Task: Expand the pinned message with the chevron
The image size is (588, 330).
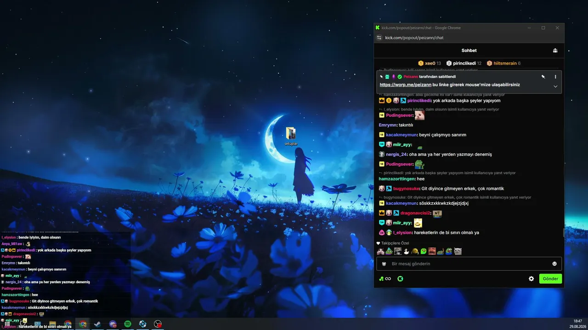Action: pos(555,86)
